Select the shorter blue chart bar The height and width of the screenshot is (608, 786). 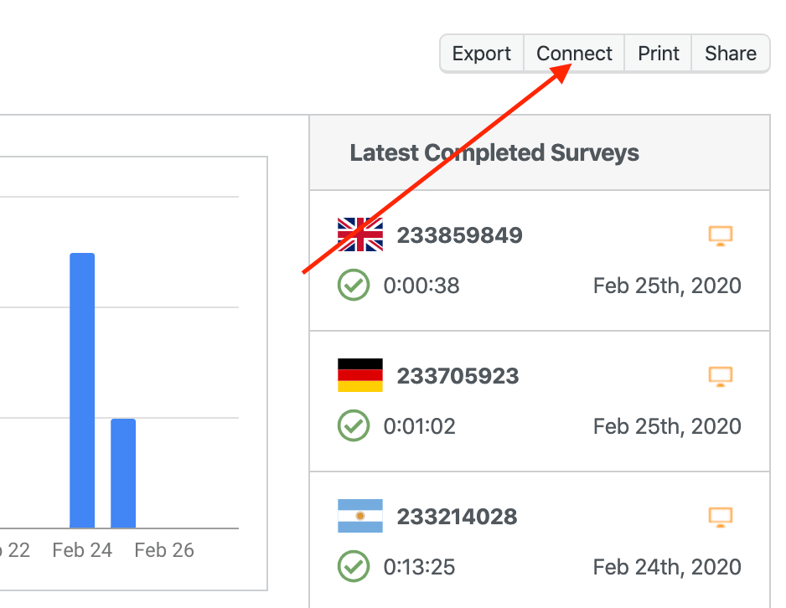tap(123, 473)
